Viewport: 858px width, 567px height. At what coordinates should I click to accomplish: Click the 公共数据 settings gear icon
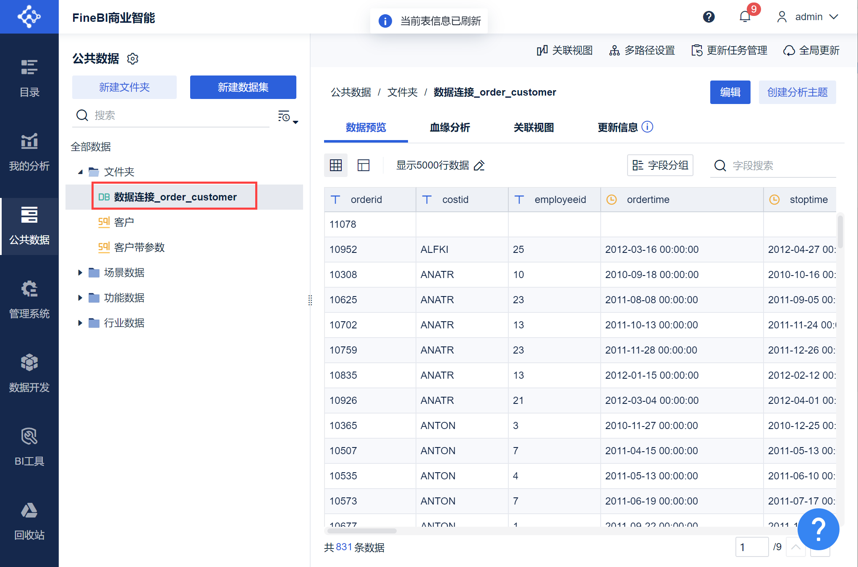[133, 59]
